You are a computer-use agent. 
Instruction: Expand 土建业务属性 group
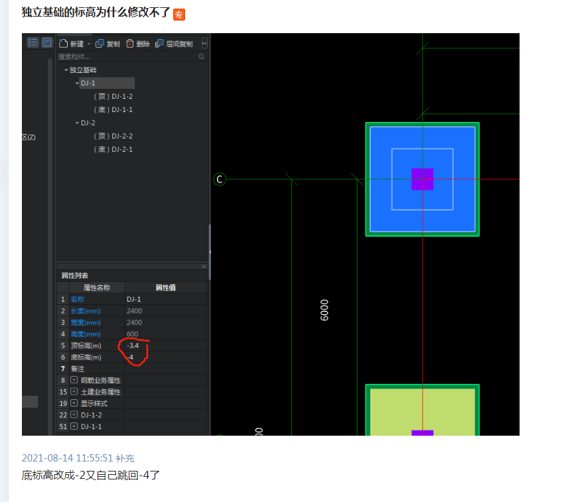click(x=74, y=392)
